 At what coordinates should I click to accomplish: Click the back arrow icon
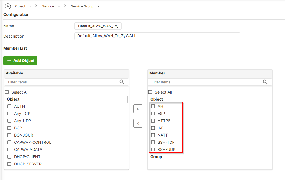(x=8, y=6)
